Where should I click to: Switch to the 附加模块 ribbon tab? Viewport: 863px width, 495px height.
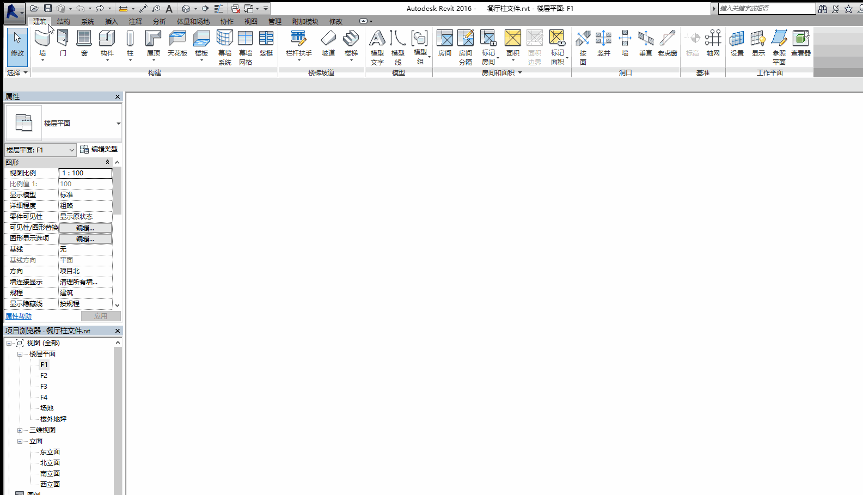pos(305,22)
